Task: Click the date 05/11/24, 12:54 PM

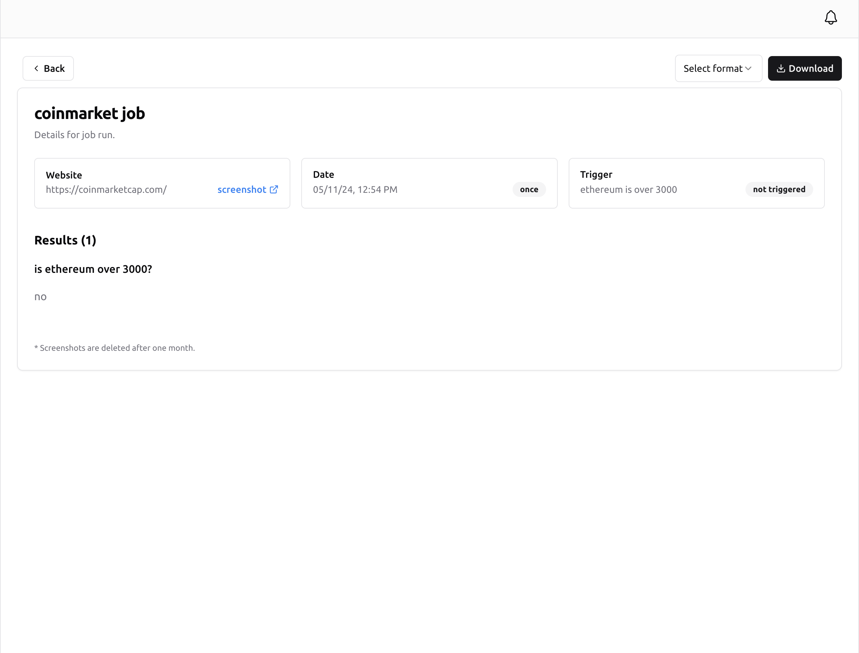Action: [355, 189]
